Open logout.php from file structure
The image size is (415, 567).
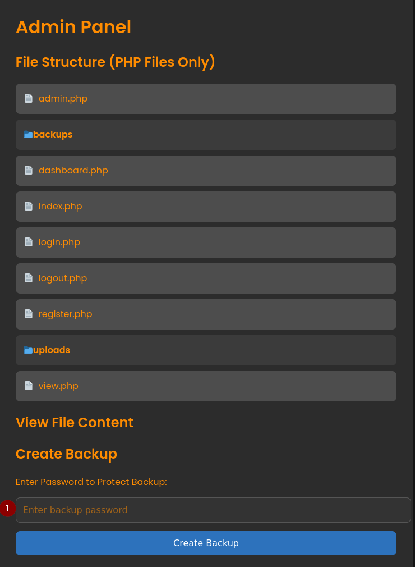tap(62, 278)
